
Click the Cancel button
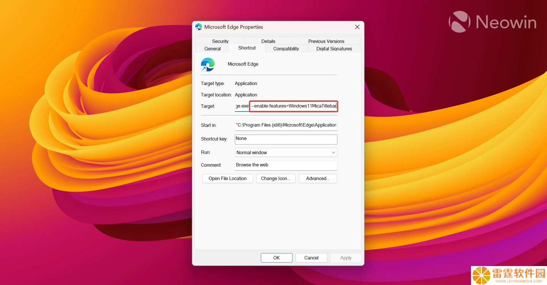(x=311, y=258)
